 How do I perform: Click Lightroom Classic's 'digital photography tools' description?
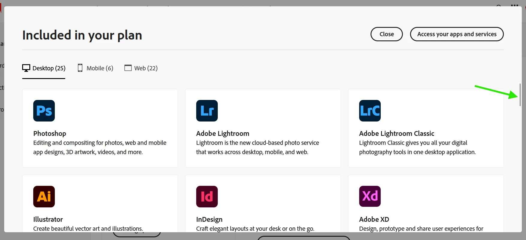(417, 147)
